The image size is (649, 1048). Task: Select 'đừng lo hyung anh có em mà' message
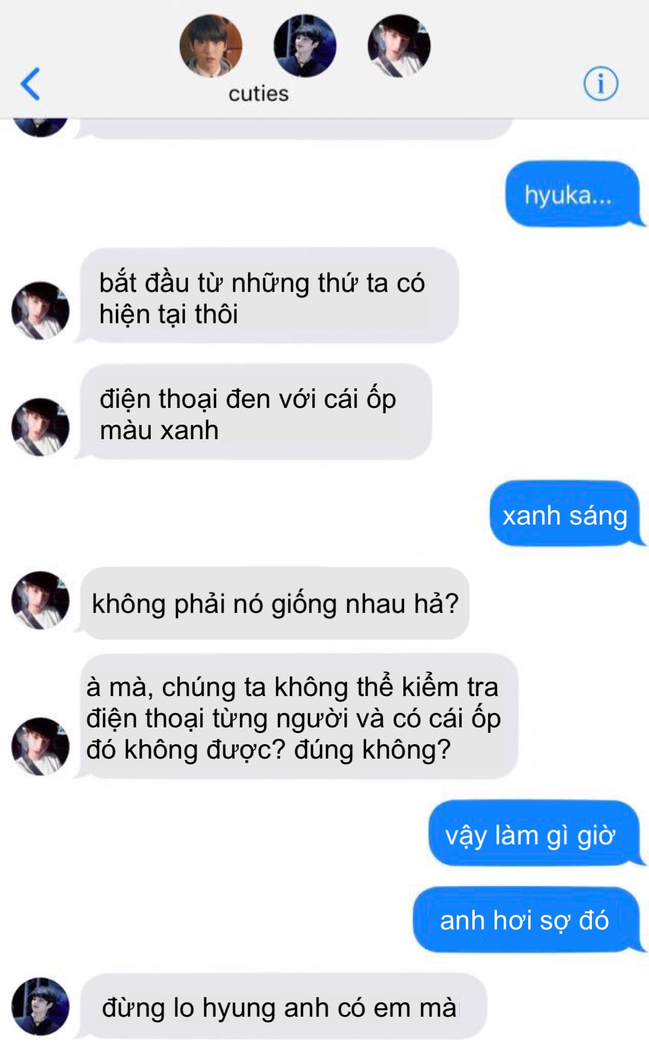[282, 1006]
